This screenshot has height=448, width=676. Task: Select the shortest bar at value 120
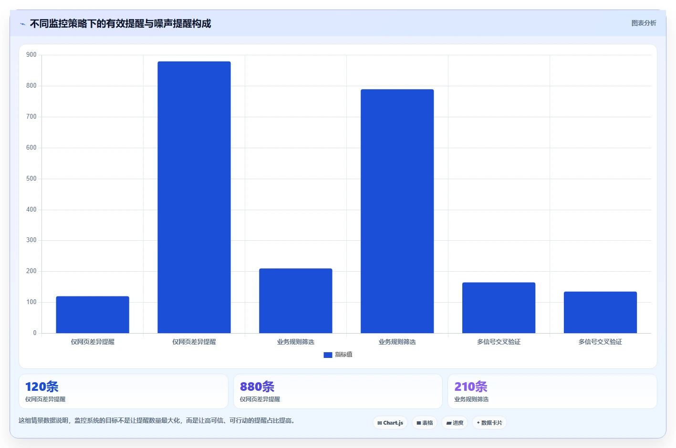93,315
